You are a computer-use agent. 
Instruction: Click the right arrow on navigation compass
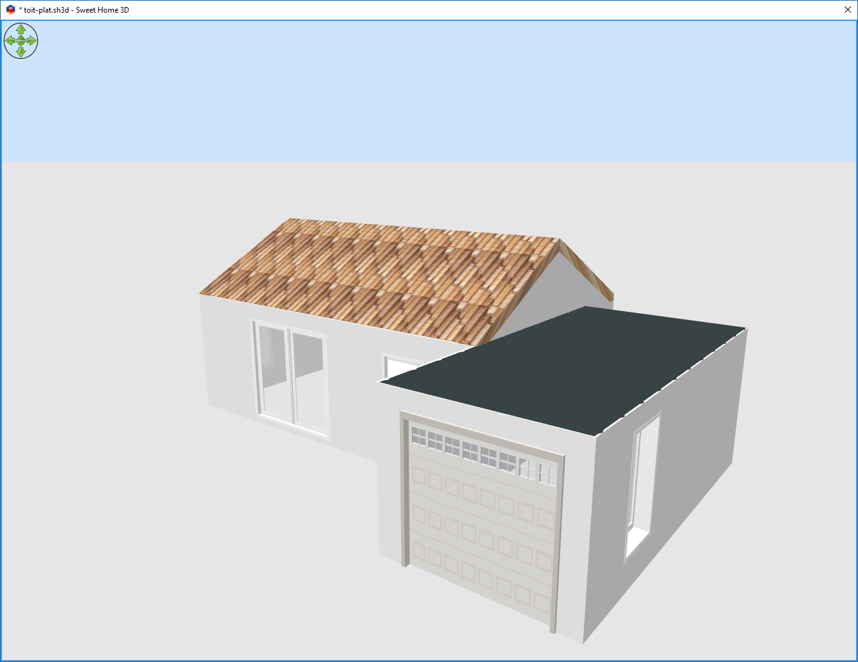click(32, 40)
